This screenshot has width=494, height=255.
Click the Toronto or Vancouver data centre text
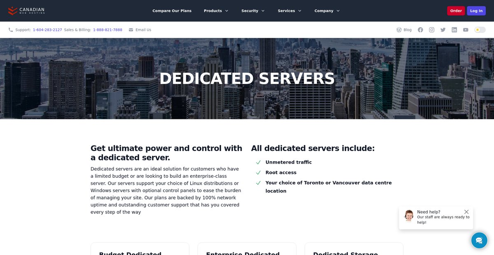[x=329, y=187]
